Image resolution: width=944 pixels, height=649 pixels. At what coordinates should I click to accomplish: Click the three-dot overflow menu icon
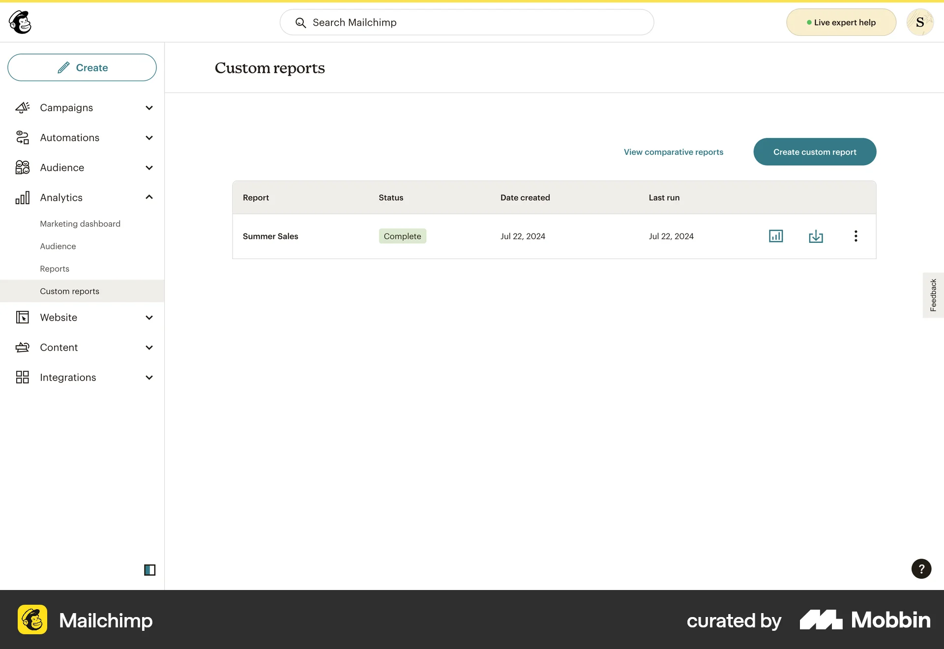tap(856, 236)
